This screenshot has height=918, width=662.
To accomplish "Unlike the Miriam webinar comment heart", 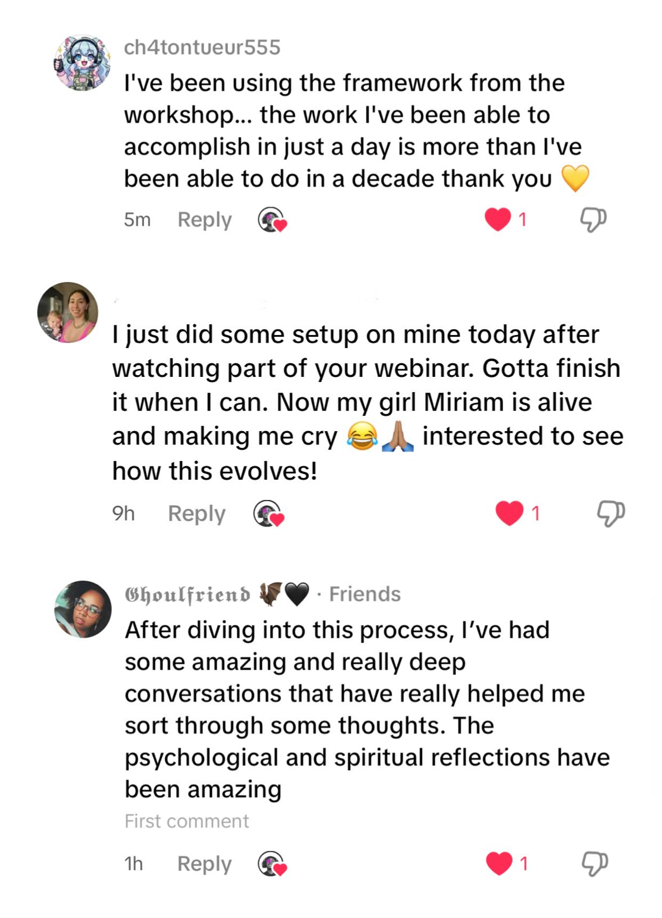I will 509,513.
